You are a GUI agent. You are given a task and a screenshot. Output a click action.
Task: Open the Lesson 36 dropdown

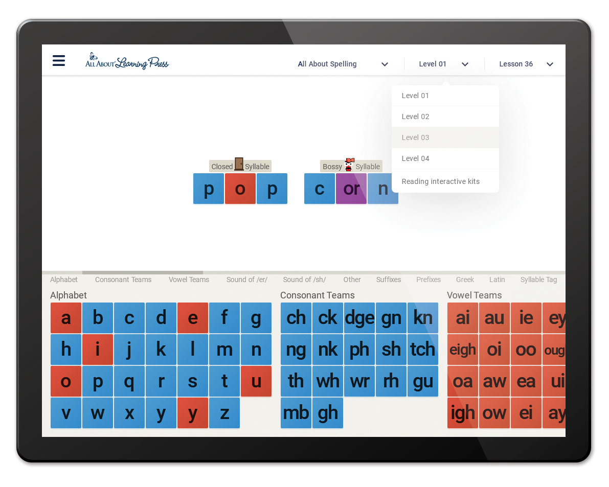coord(526,64)
